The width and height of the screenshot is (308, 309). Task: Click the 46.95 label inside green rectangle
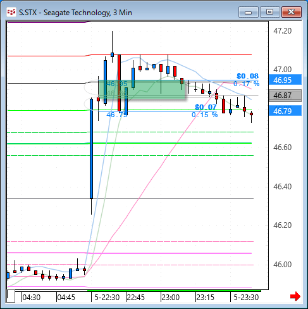pos(117,84)
